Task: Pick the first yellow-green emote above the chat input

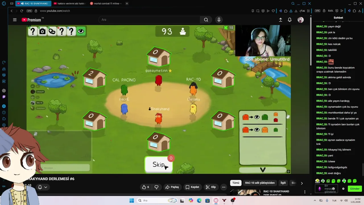Action: click(317, 181)
